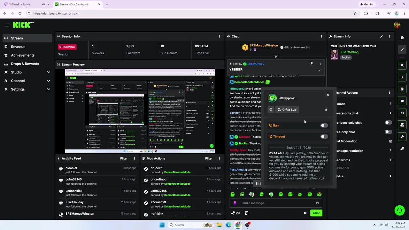Open the Account age restriction chevron
Screen dimensions: 409x230
click(x=390, y=150)
